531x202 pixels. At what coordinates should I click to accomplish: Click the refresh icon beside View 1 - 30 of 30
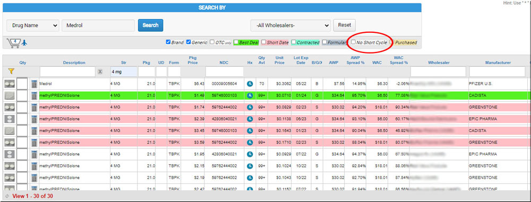click(7, 196)
